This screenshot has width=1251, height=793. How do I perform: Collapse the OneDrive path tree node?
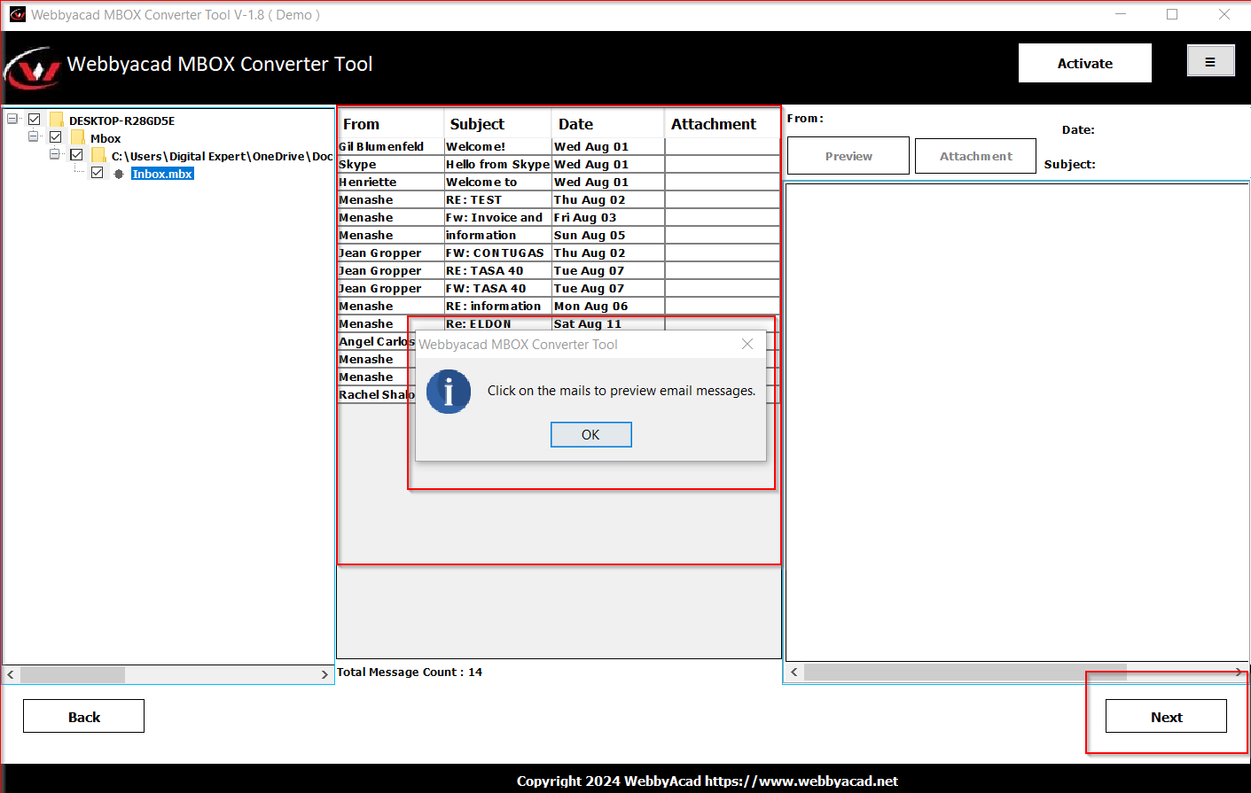pos(55,155)
